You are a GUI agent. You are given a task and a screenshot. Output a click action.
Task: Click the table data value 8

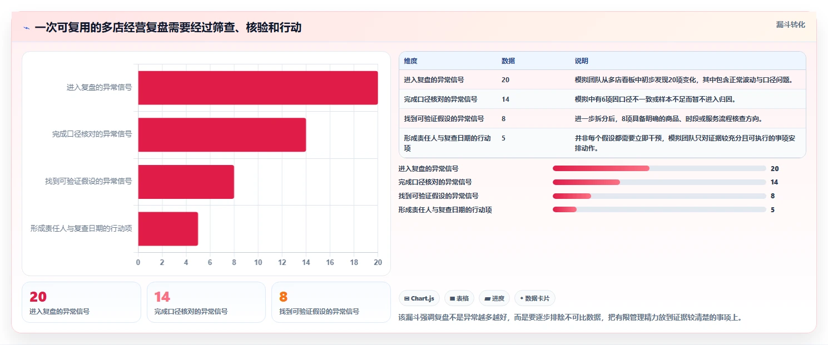[x=504, y=119]
